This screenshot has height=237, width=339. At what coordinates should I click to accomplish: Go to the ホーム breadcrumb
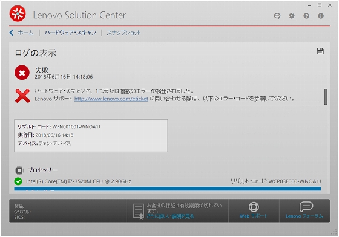coord(25,33)
